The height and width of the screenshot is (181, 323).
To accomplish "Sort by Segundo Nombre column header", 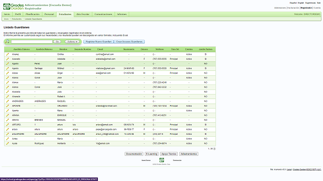I will [x=83, y=49].
